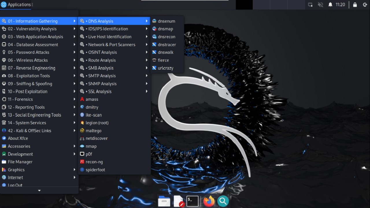Open the Development submenu

pos(39,154)
